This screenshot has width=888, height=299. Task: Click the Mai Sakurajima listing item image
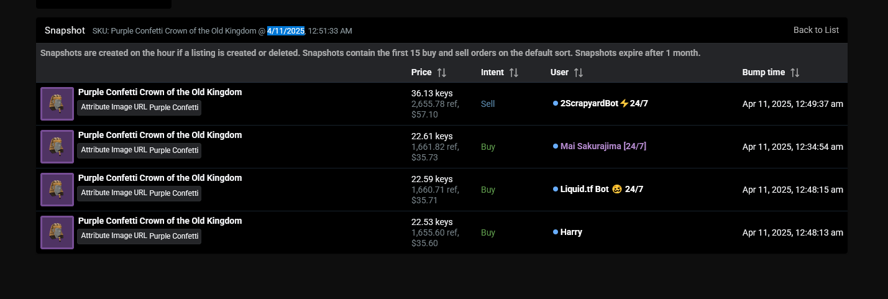(57, 147)
